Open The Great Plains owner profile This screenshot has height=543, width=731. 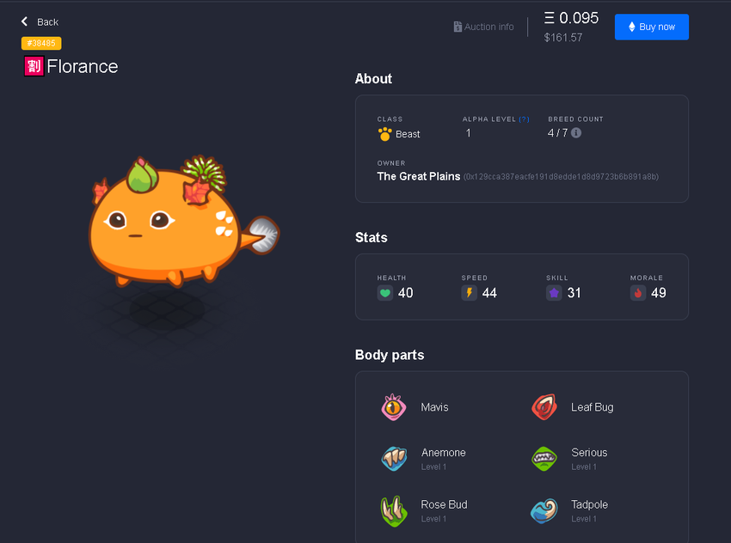(418, 176)
